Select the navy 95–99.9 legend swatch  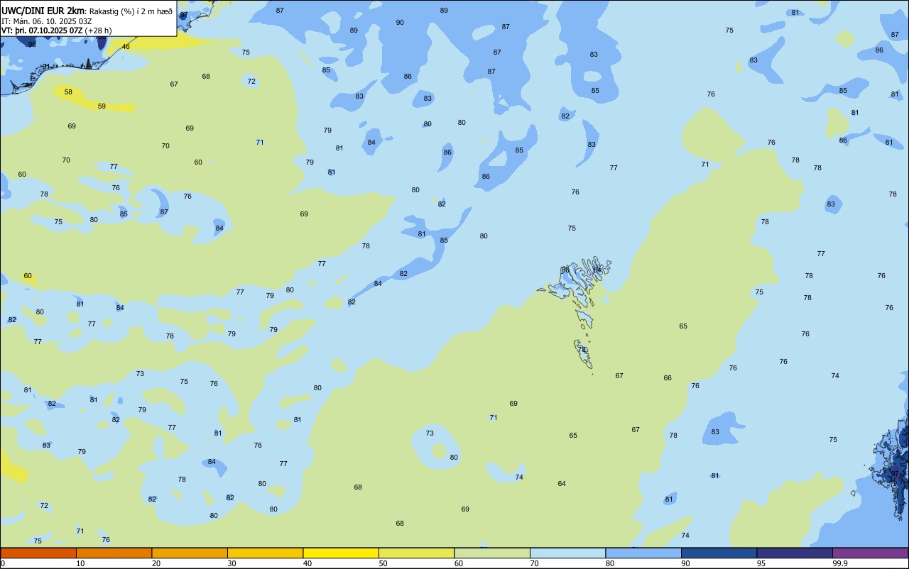coord(795,553)
